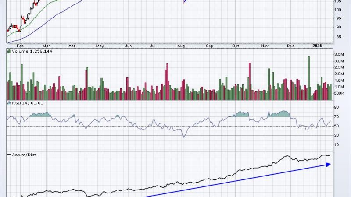Click the '30' level on RSI axis
351x197 pixels.
click(x=337, y=135)
